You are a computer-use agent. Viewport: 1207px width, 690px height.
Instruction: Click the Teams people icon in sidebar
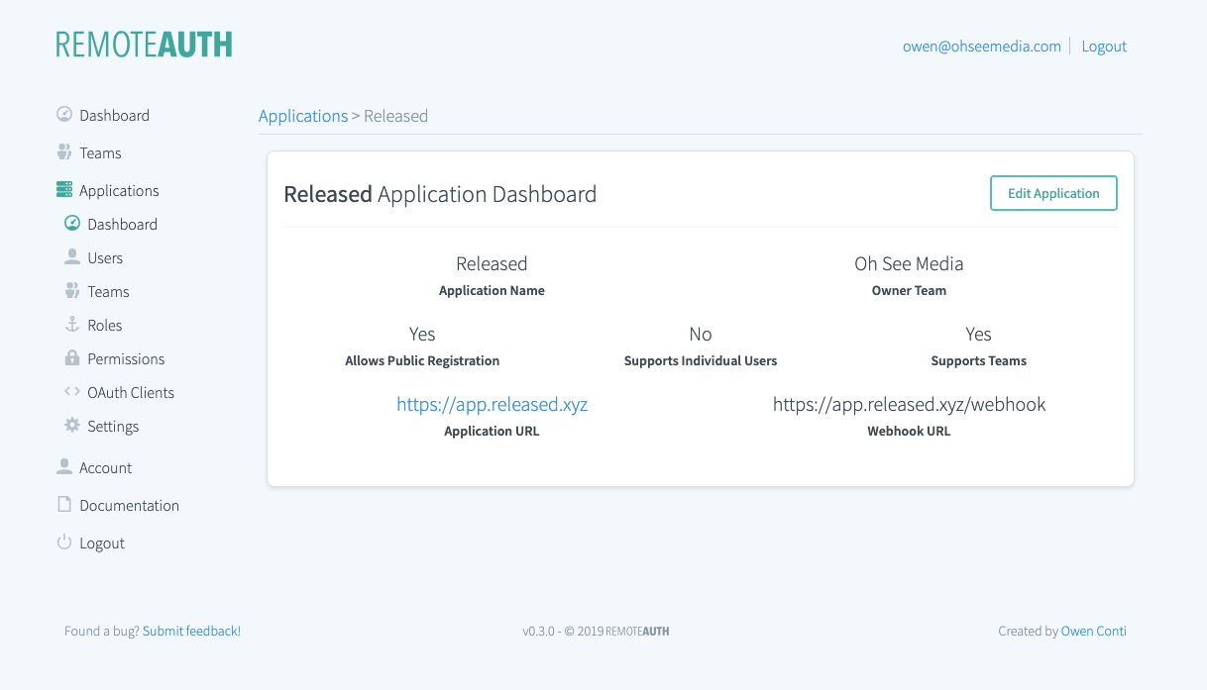coord(64,152)
